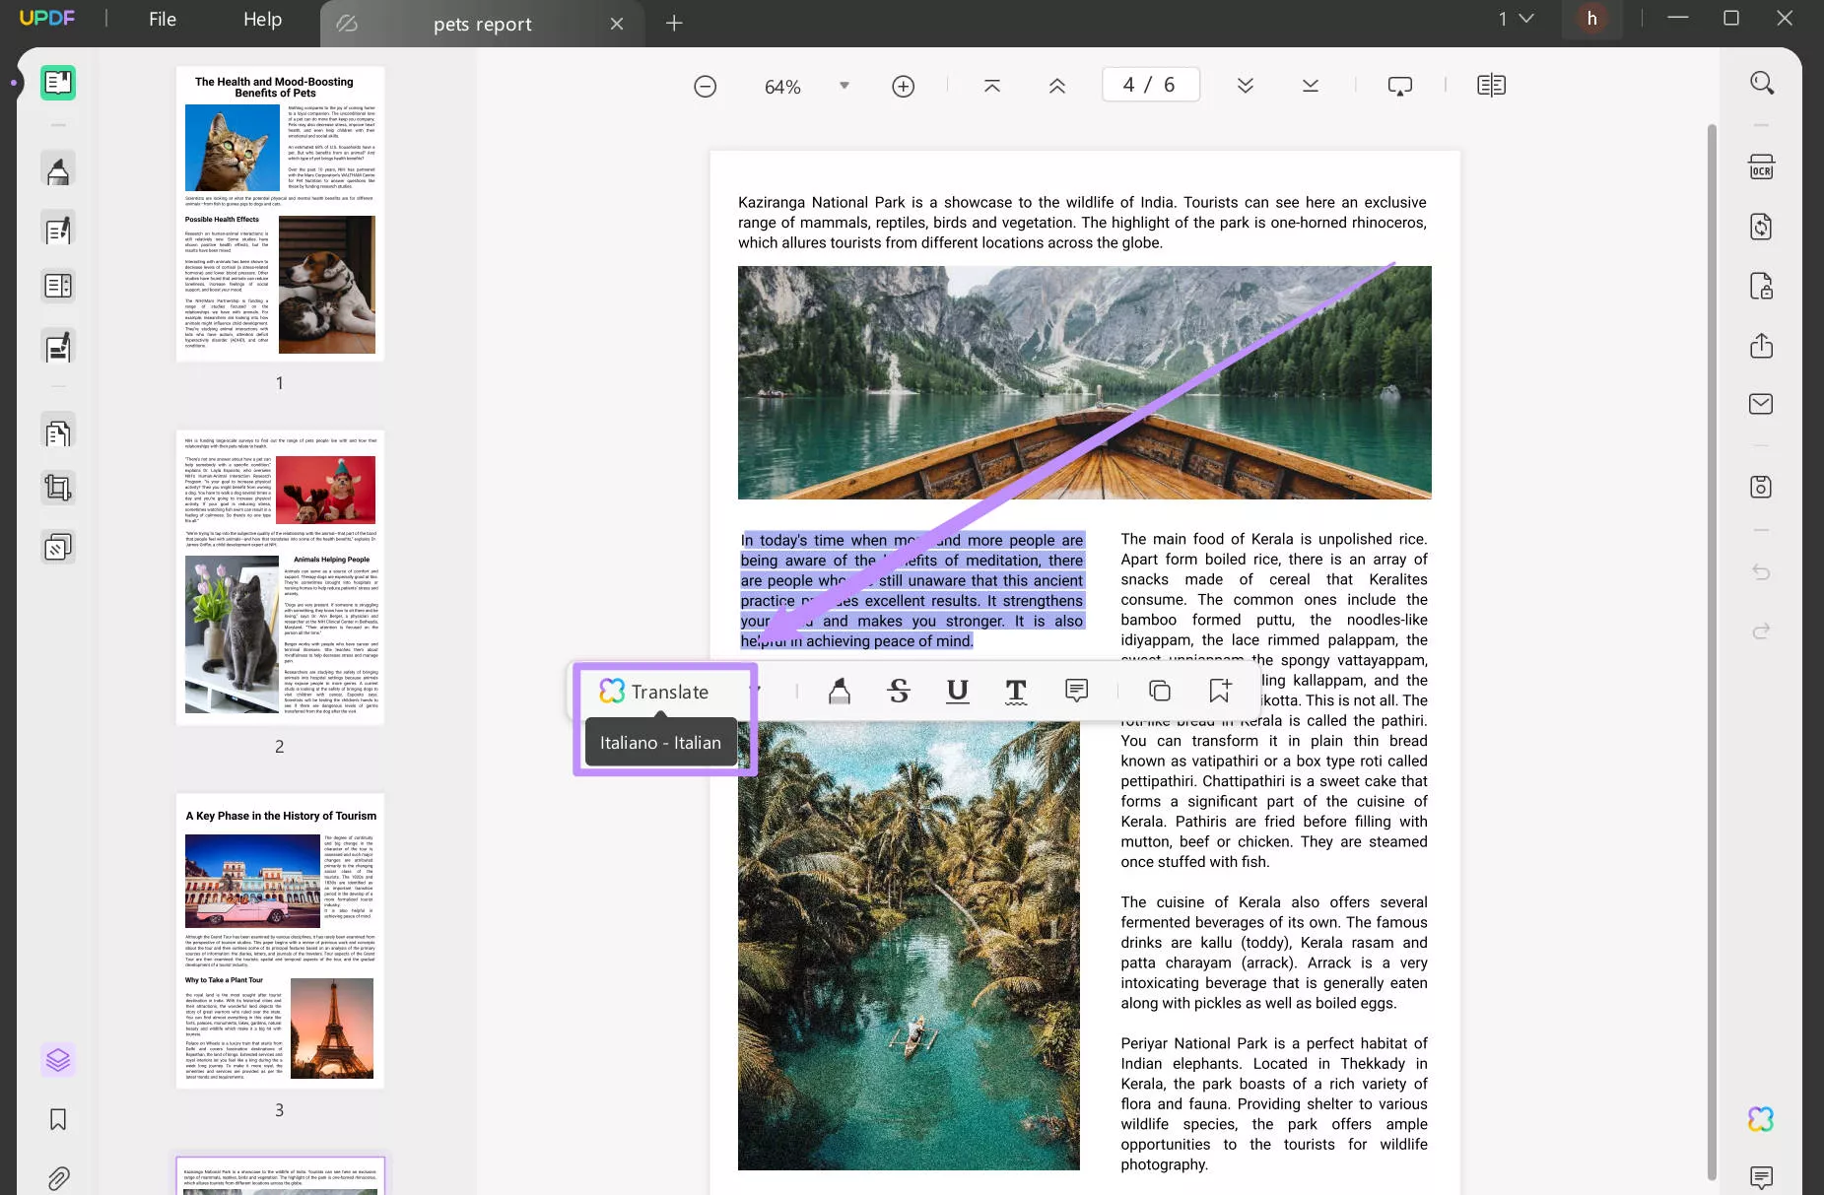This screenshot has height=1195, width=1824.
Task: Show the layers panel icon
Action: [x=58, y=1060]
